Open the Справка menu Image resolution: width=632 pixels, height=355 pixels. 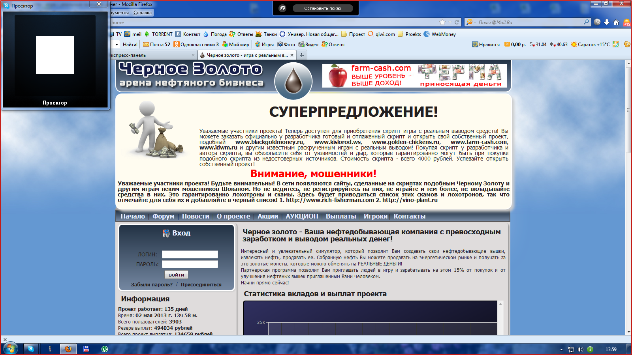pos(143,13)
